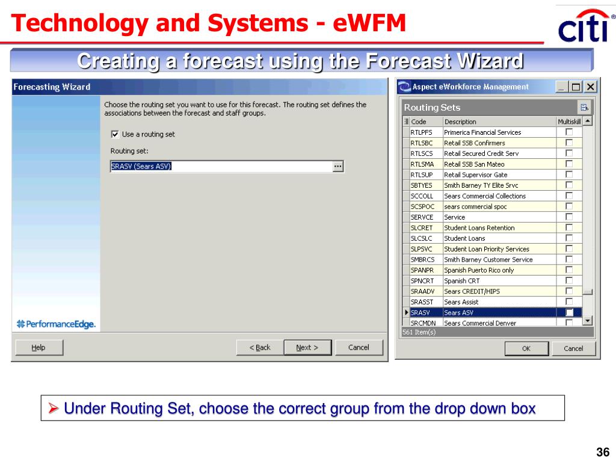Click OK in Routing Sets dialog
Screen dimensions: 616x462
click(526, 348)
